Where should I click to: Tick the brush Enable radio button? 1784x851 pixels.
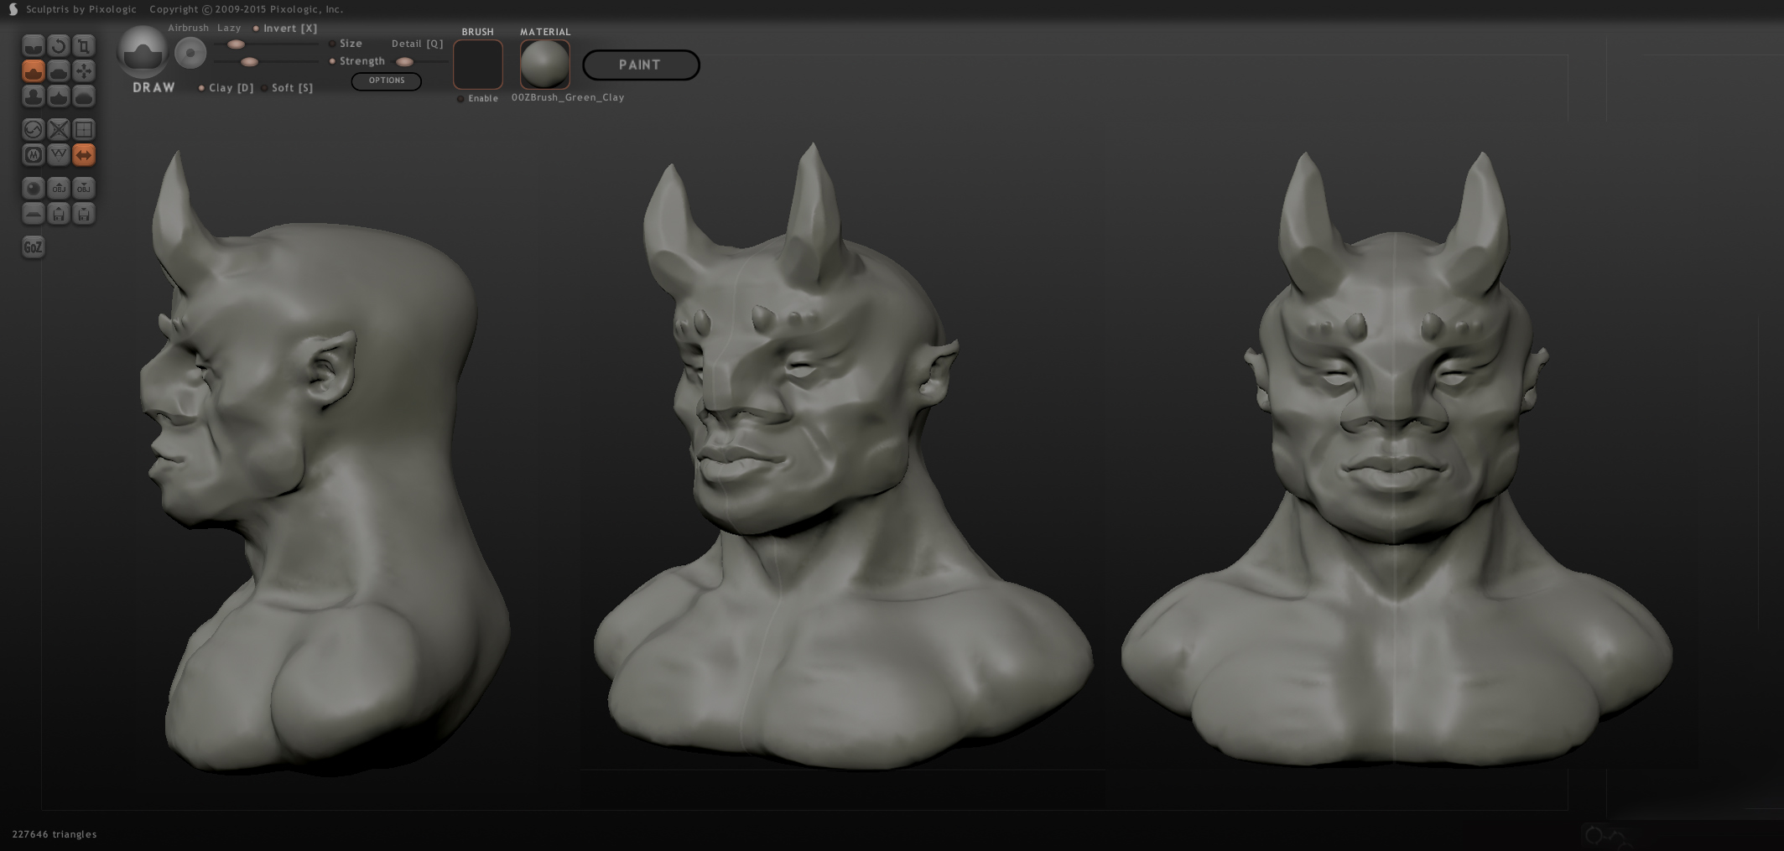[460, 99]
